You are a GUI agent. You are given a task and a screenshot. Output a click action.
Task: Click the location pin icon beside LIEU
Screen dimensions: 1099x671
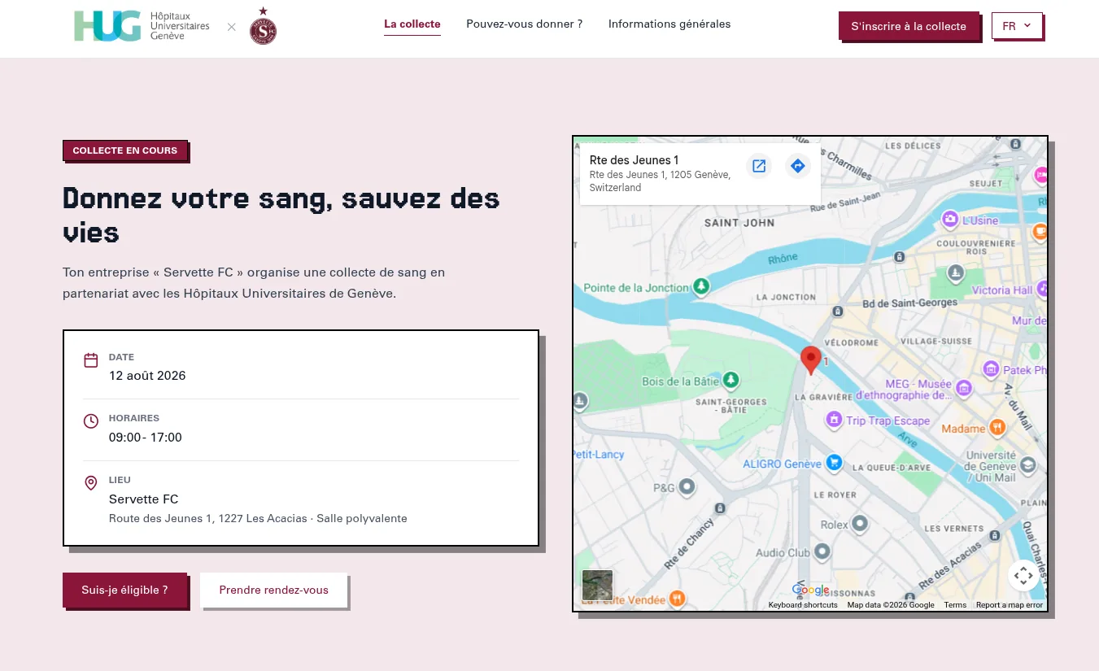[x=91, y=483]
